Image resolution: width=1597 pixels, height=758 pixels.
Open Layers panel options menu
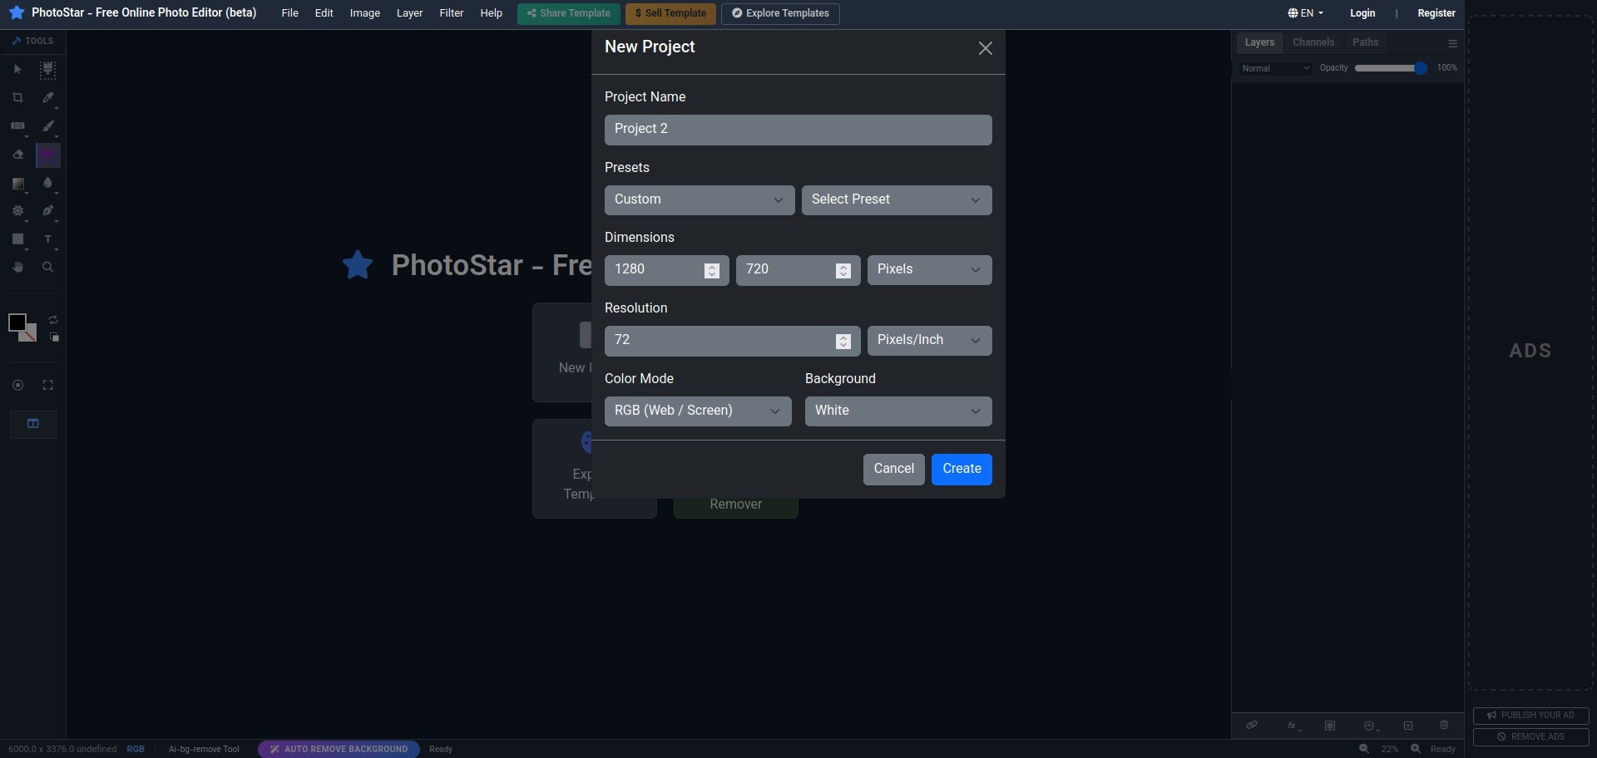coord(1452,43)
